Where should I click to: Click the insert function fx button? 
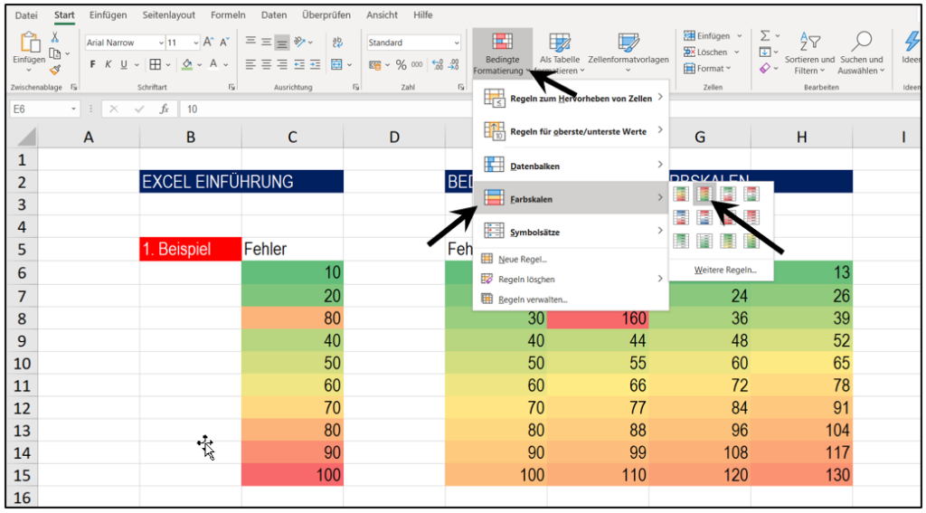165,109
